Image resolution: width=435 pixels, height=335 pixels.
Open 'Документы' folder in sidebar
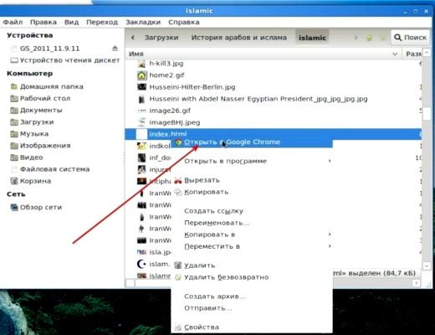pos(41,111)
